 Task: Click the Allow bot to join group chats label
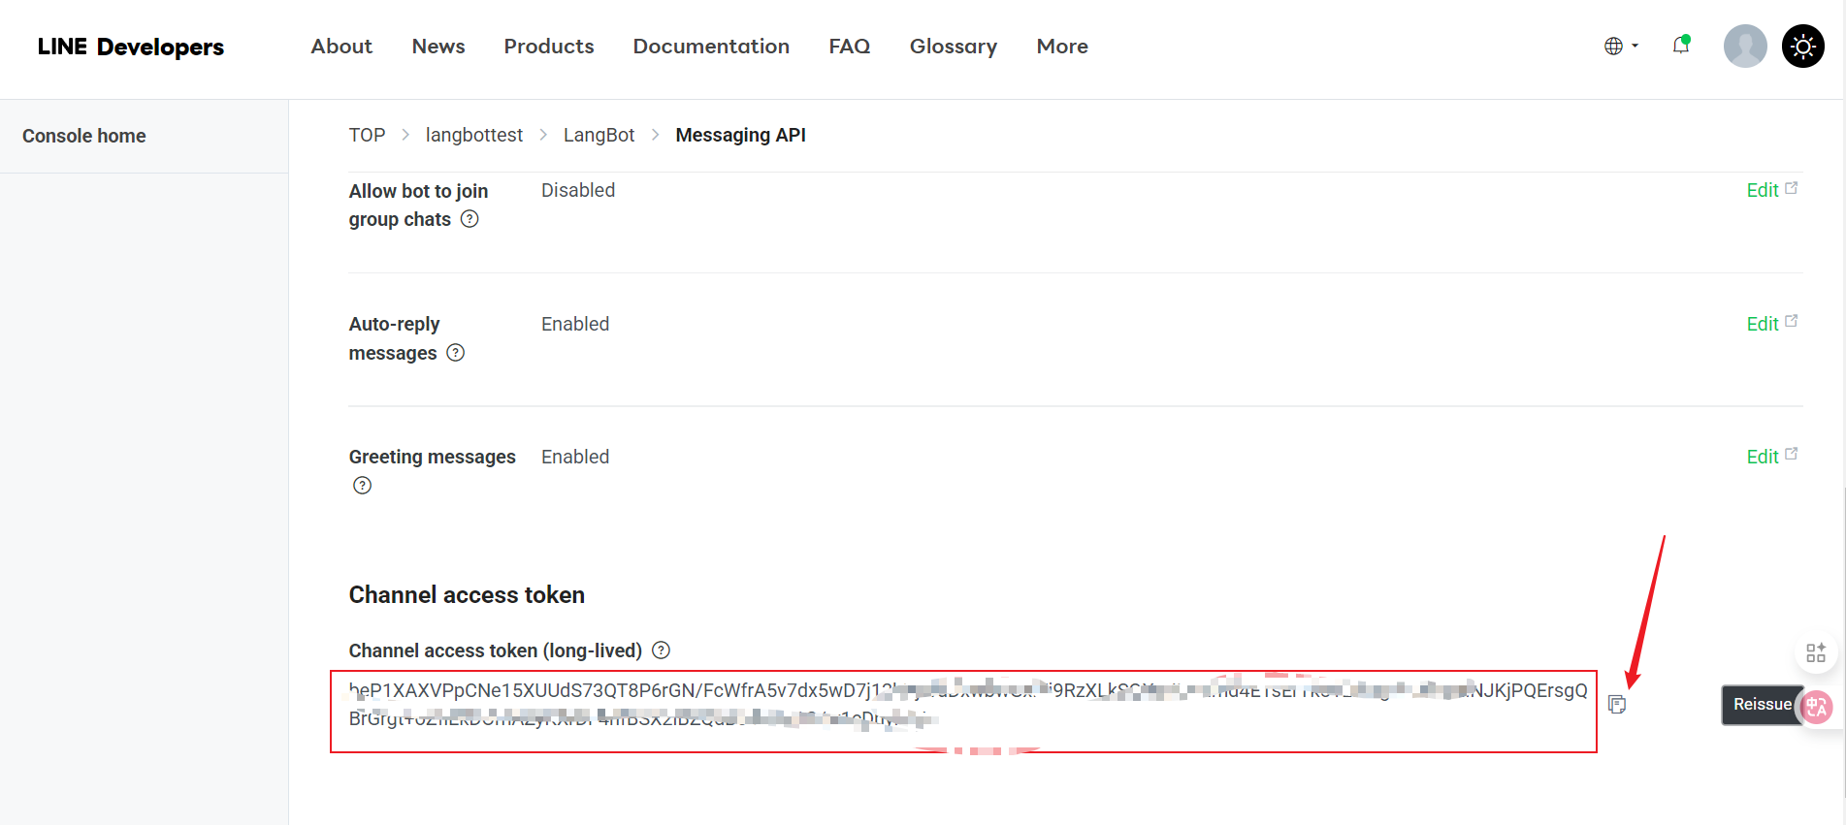pos(418,205)
